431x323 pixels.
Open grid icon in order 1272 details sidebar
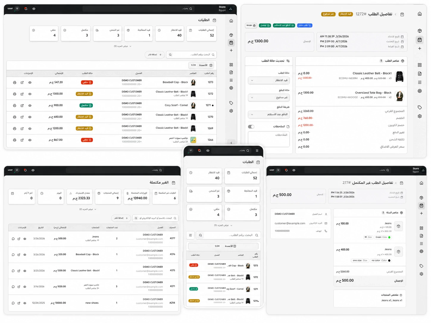pos(420,65)
